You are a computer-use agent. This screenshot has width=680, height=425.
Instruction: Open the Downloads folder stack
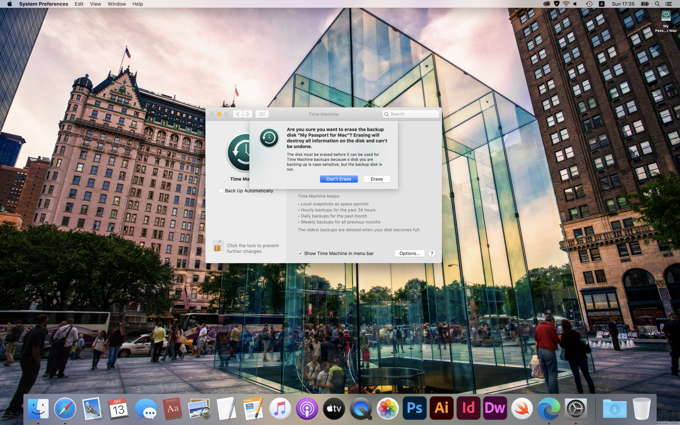tap(614, 408)
